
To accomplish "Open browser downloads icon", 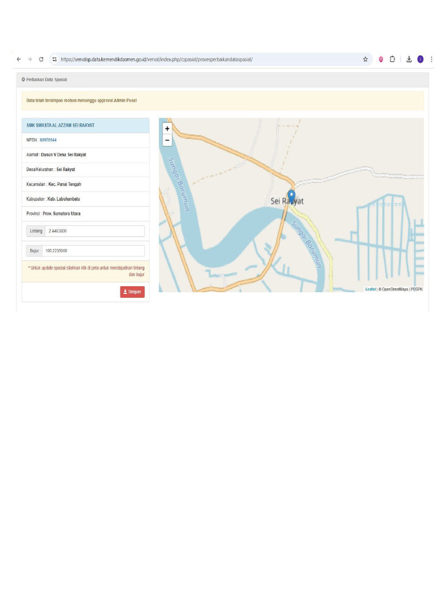I will coord(409,59).
